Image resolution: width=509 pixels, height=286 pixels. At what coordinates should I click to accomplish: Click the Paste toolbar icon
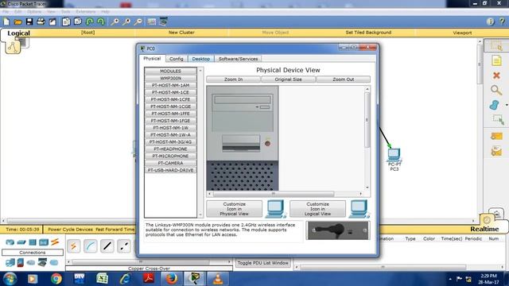(x=78, y=21)
